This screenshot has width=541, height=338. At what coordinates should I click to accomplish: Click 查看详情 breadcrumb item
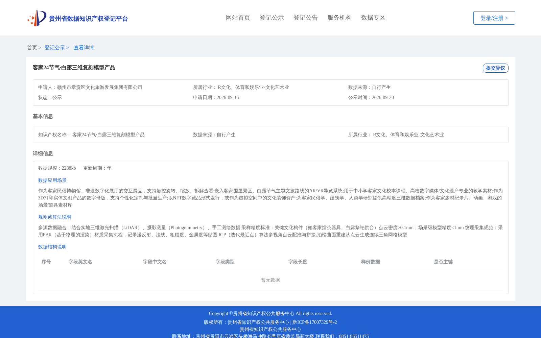click(x=84, y=48)
